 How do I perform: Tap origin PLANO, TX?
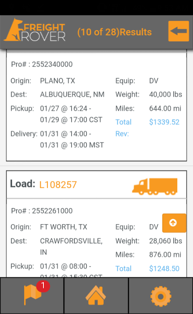point(57,81)
